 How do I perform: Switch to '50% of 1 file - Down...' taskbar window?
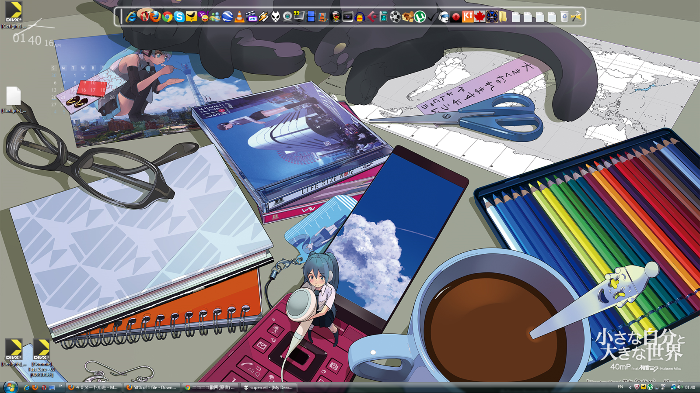pyautogui.click(x=151, y=387)
